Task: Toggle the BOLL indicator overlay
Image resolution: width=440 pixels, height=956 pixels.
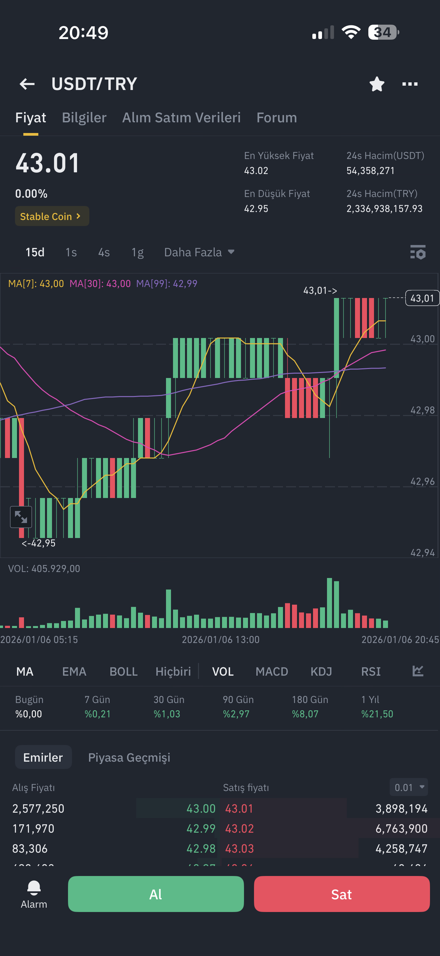Action: [124, 671]
